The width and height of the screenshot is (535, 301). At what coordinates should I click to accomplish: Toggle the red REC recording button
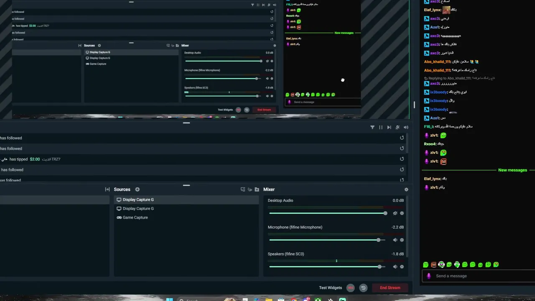[351, 288]
